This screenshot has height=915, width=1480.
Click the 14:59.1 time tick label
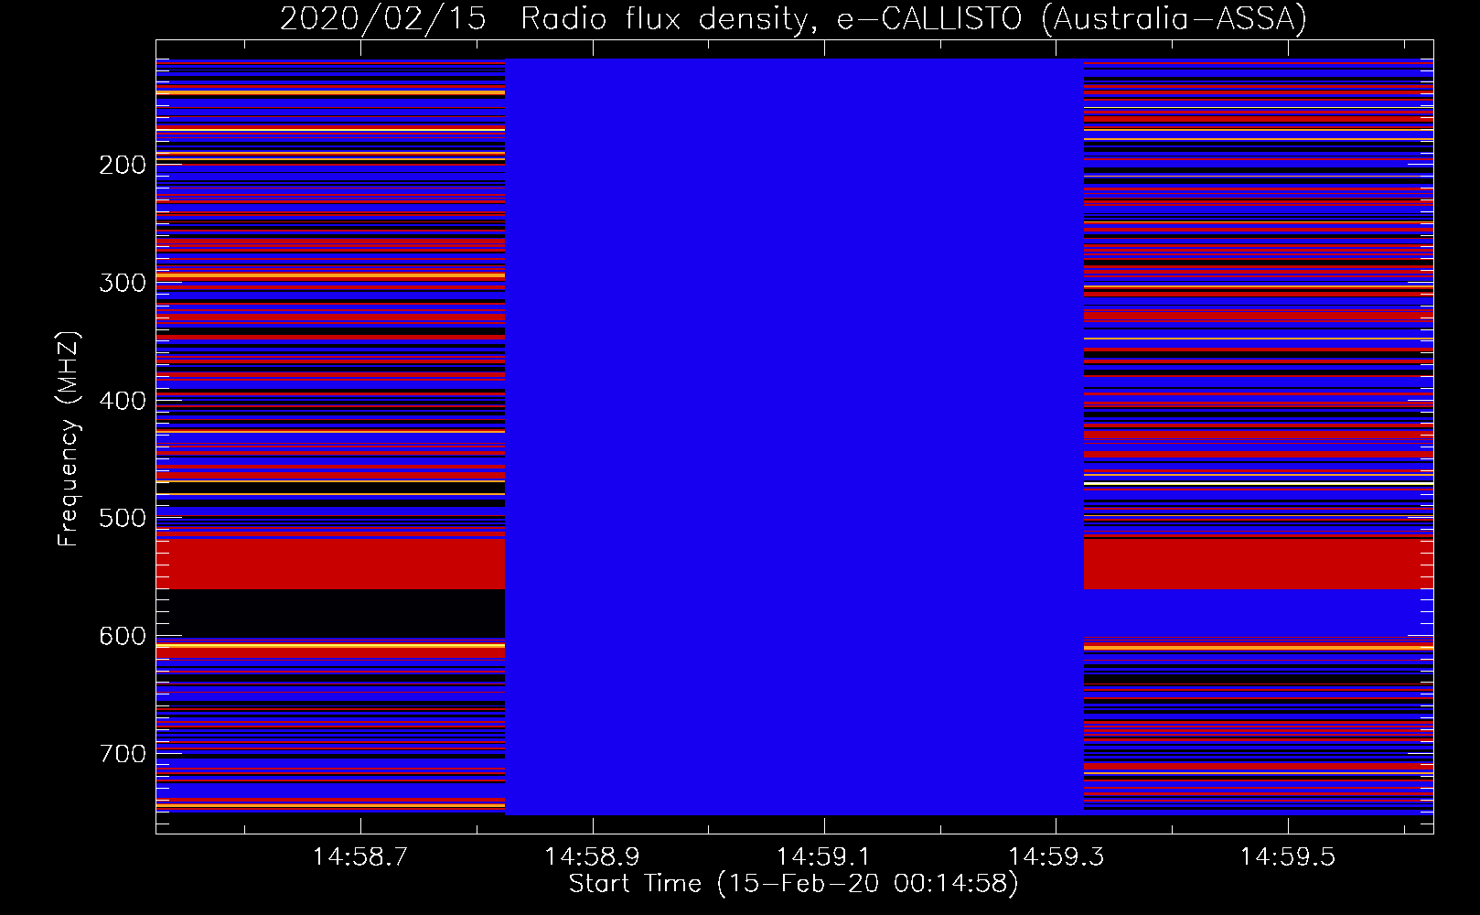824,857
